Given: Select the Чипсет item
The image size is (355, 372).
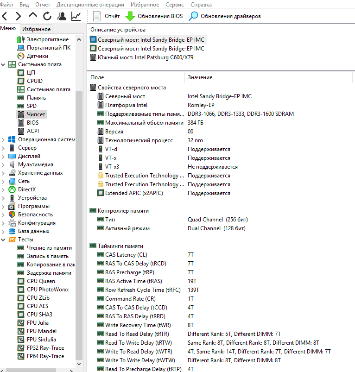Looking at the screenshot, I should click(x=32, y=114).
